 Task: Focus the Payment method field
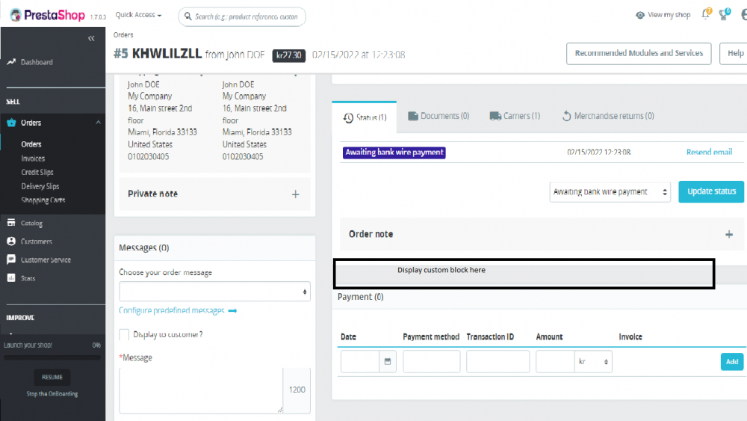tap(432, 361)
